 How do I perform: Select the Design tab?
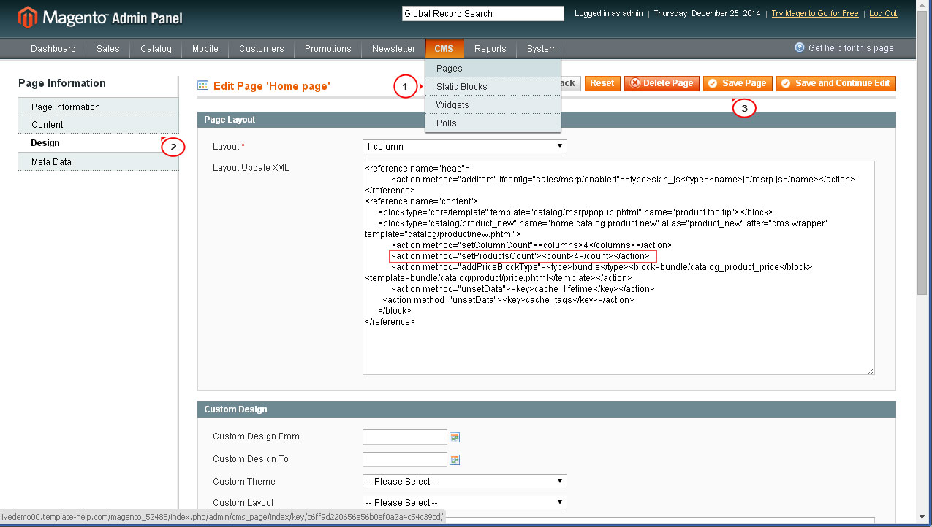[x=98, y=143]
